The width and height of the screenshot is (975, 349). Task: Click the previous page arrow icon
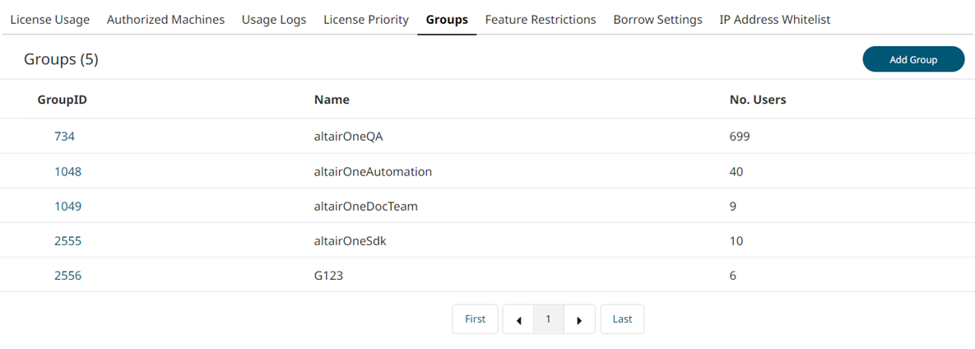click(518, 319)
